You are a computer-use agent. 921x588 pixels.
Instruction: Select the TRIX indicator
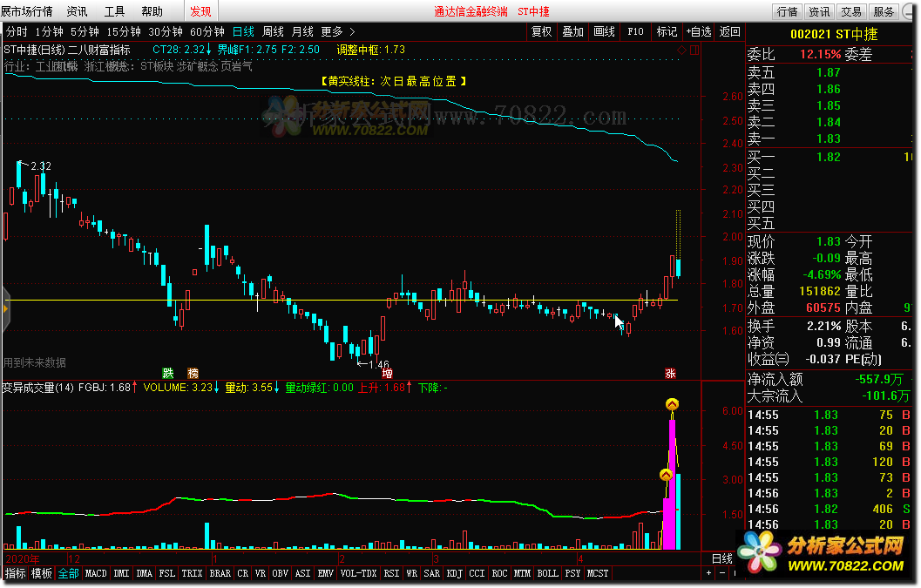192,573
